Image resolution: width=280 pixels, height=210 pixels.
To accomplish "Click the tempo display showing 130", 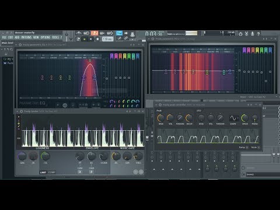I will [107, 39].
